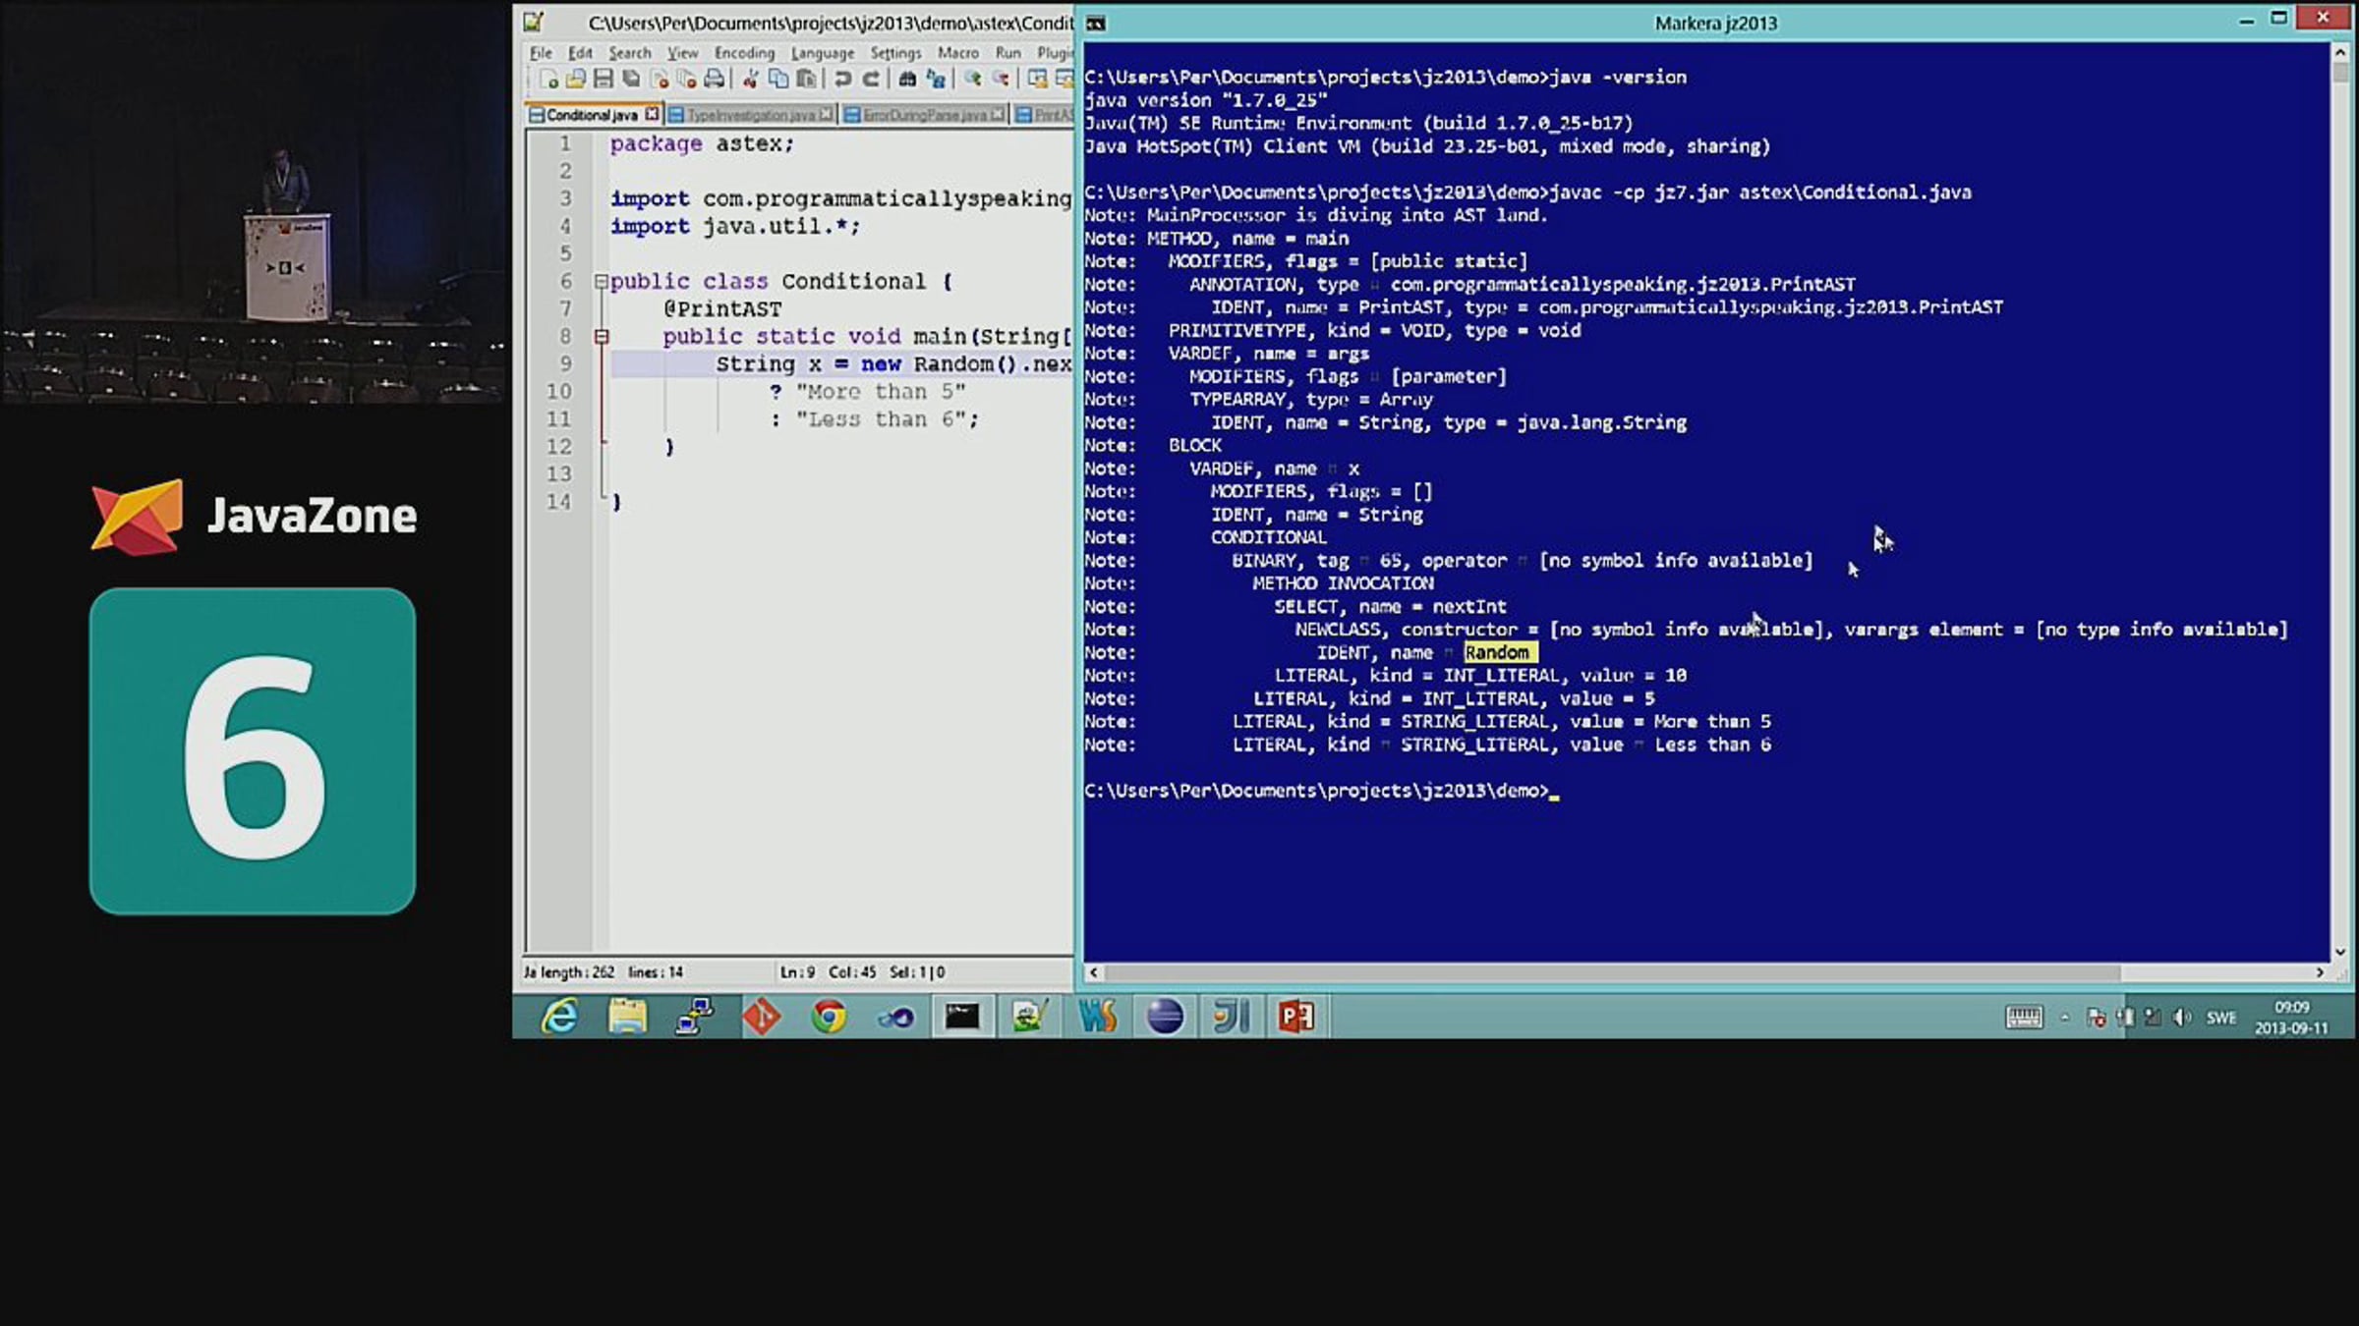Click line 9 in the code editor
The height and width of the screenshot is (1326, 2359).
(840, 364)
